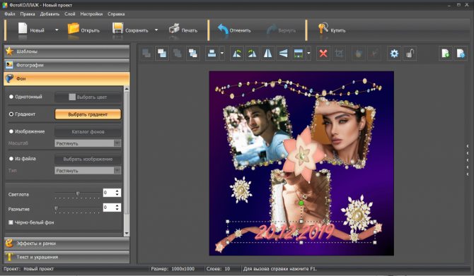The image size is (474, 276).
Task: Expand the Текст и украшения section
Action: (67, 257)
